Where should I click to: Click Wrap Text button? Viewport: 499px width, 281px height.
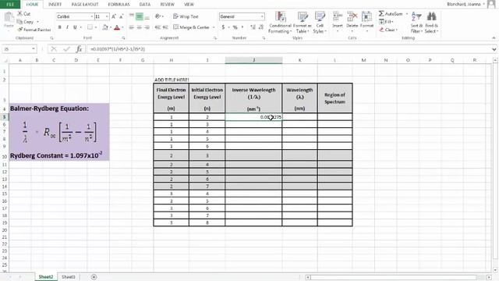(186, 16)
